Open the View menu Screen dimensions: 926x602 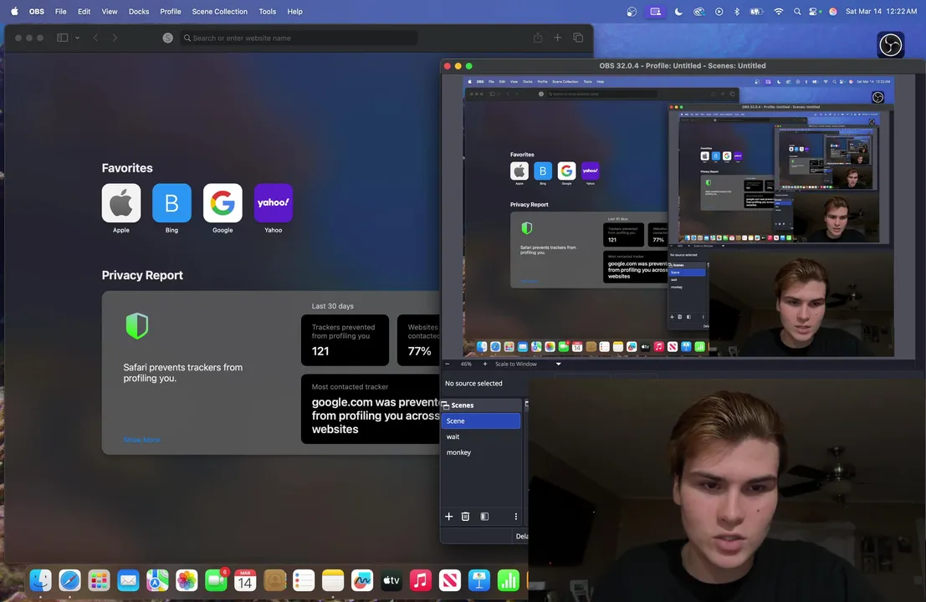click(x=110, y=11)
